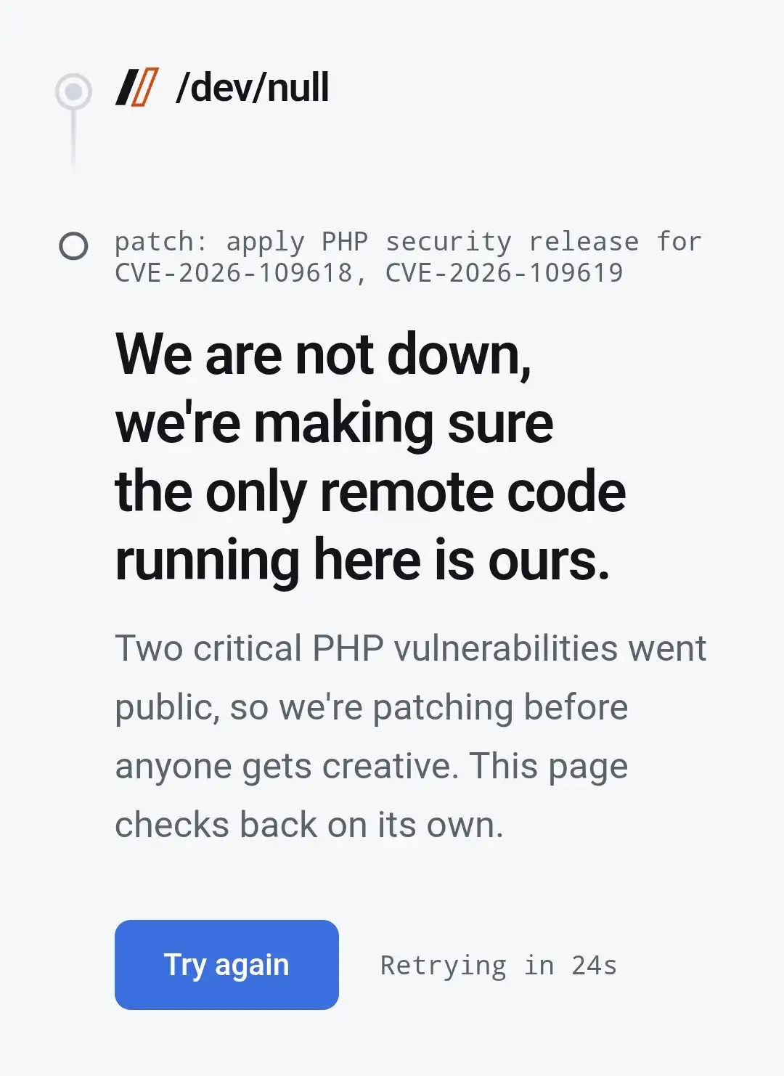Click the 'checks back on its own.' line
The height and width of the screenshot is (1076, 784).
[309, 825]
